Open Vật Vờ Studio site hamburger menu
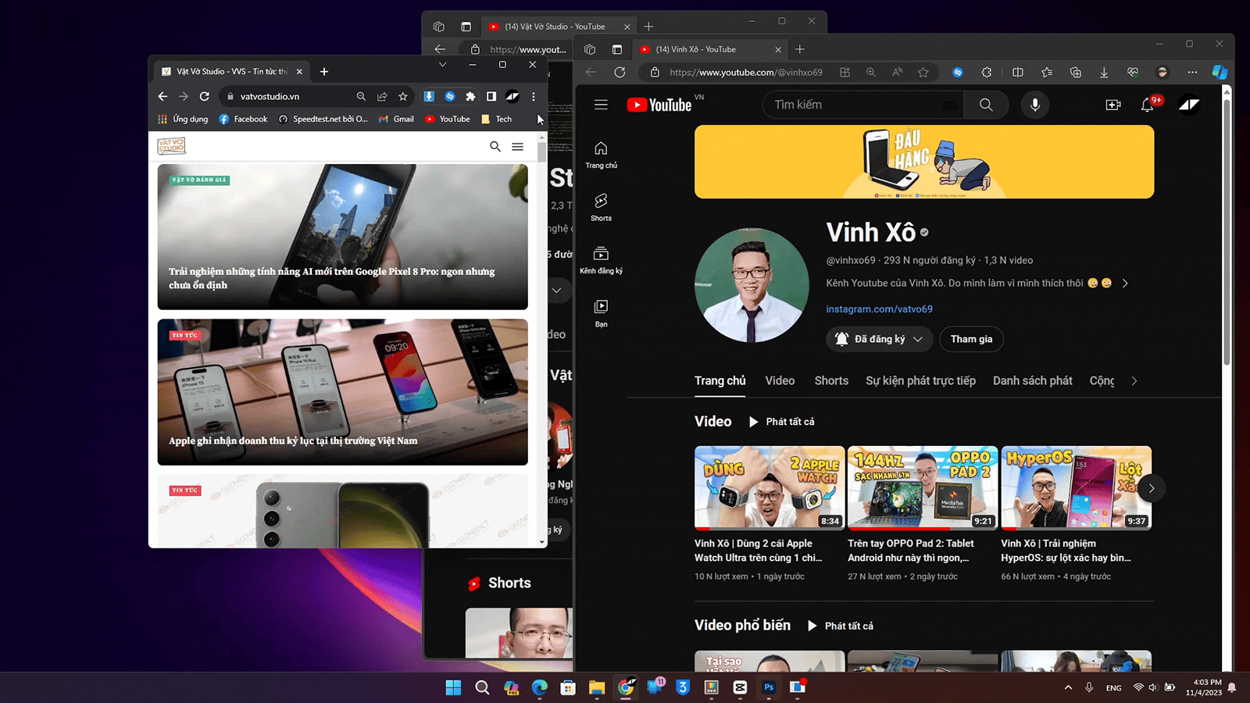The width and height of the screenshot is (1250, 703). (x=517, y=146)
